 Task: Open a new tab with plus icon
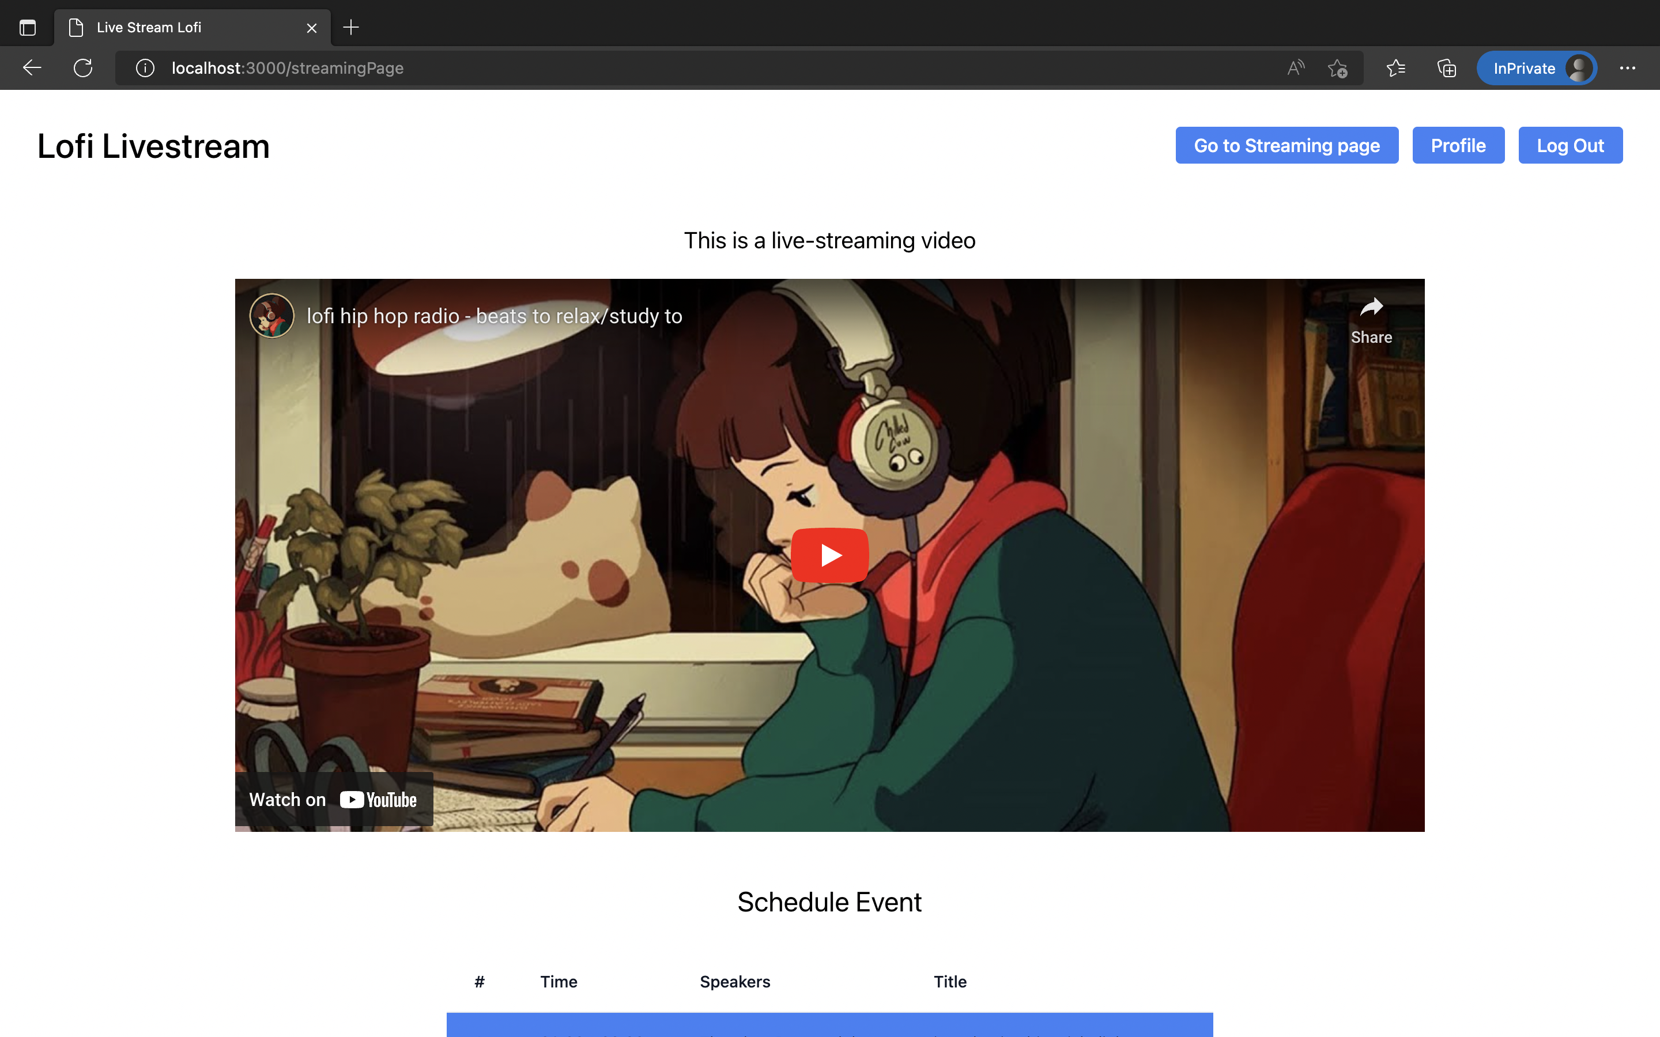(351, 28)
